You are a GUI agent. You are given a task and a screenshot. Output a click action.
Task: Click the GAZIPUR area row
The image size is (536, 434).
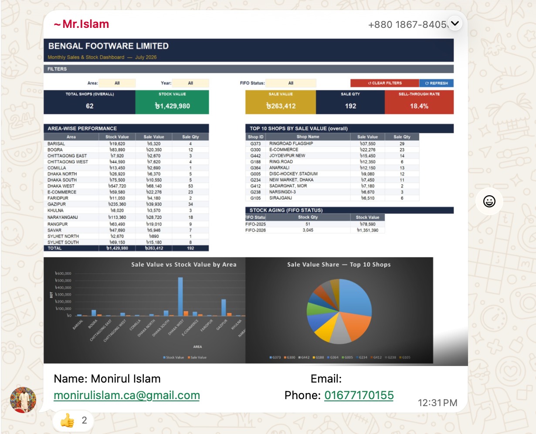[126, 204]
